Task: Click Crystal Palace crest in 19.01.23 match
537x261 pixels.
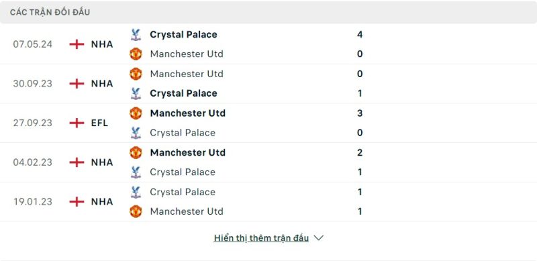Action: click(x=136, y=192)
